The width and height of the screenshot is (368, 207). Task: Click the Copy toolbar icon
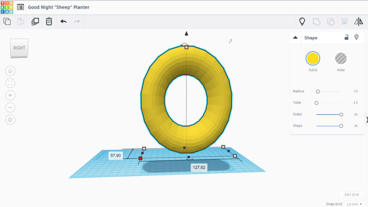(x=7, y=21)
